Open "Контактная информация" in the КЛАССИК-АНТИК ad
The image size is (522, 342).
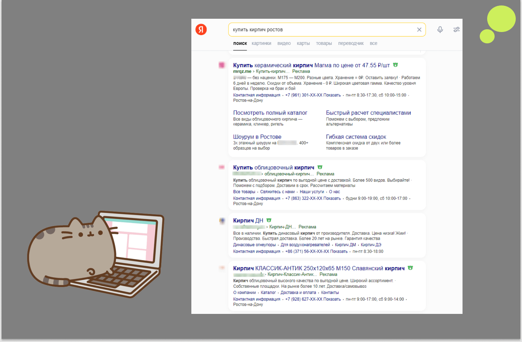[257, 299]
